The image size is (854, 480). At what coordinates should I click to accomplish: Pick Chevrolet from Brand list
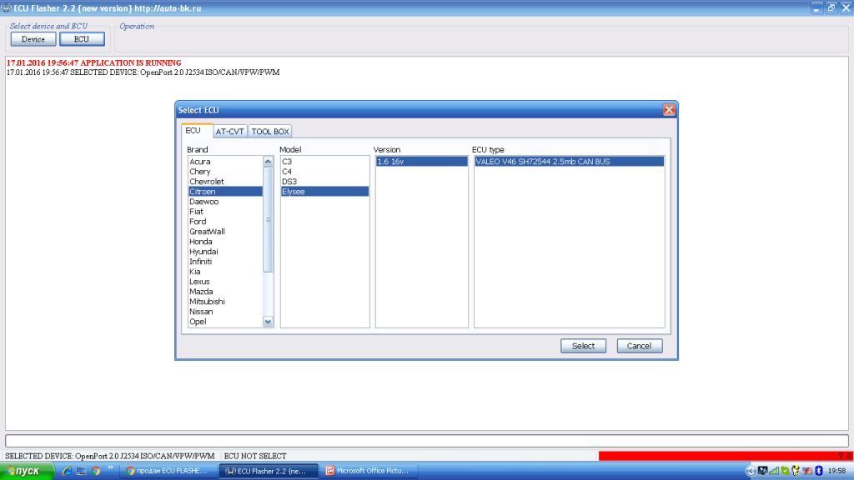[x=225, y=182]
